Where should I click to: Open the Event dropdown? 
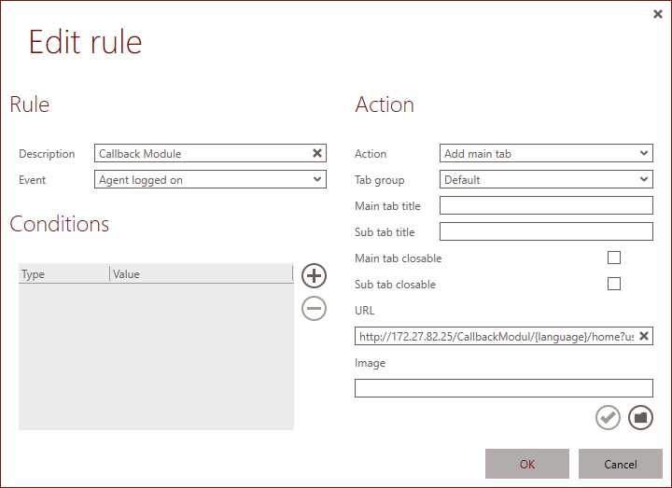210,180
